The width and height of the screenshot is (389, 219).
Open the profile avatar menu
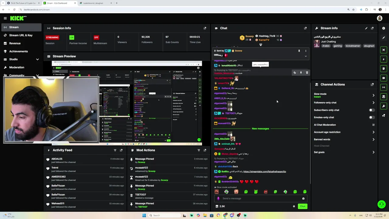(x=380, y=18)
